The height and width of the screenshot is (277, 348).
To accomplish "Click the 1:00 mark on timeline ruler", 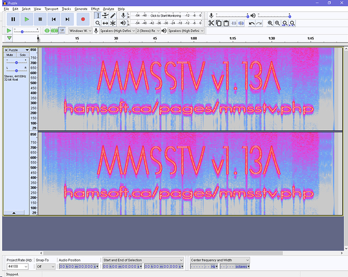I will [x=193, y=38].
